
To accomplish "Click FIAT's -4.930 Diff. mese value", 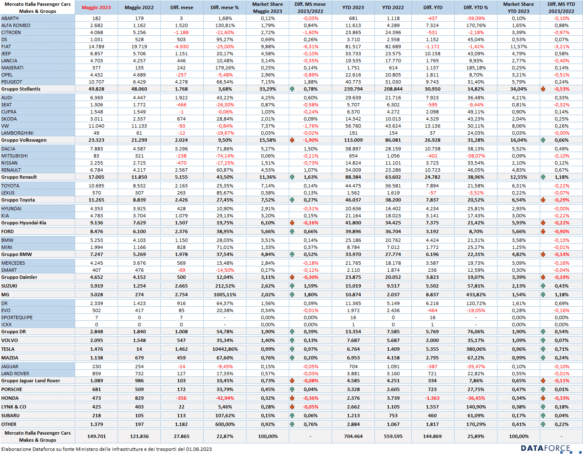I will (181, 47).
